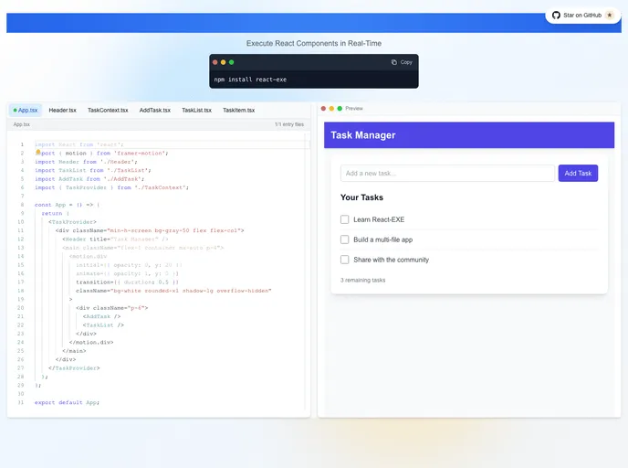The height and width of the screenshot is (468, 628).
Task: Click the lightbulb hint icon on line 2
Action: pyautogui.click(x=38, y=152)
